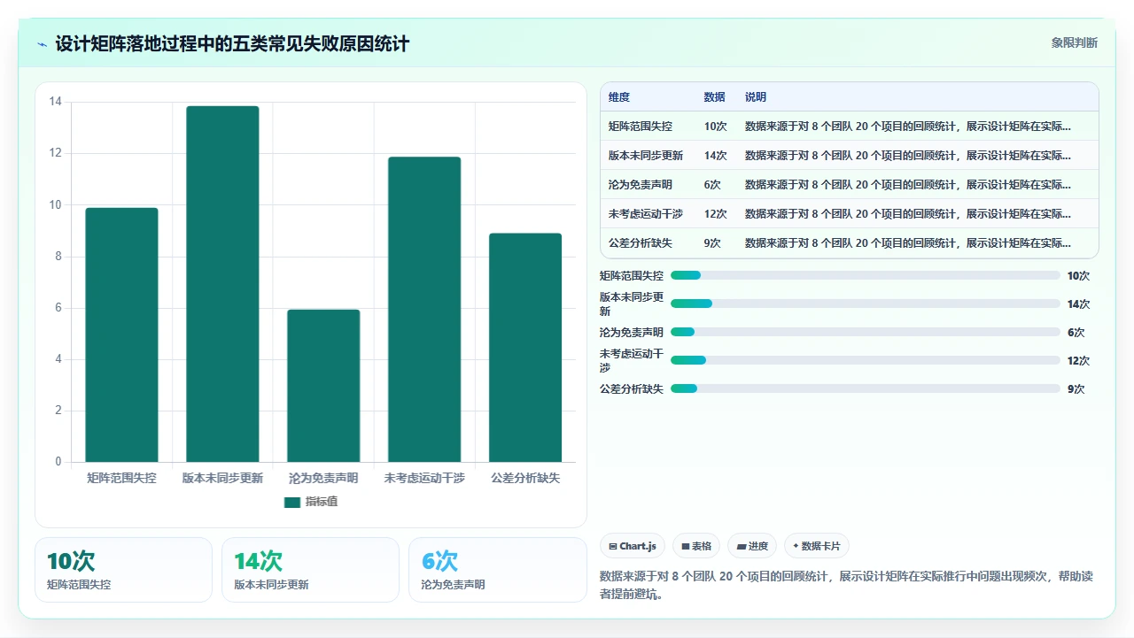The width and height of the screenshot is (1134, 638).
Task: Click the 版本未同步更新 bar in chart
Action: [222, 284]
